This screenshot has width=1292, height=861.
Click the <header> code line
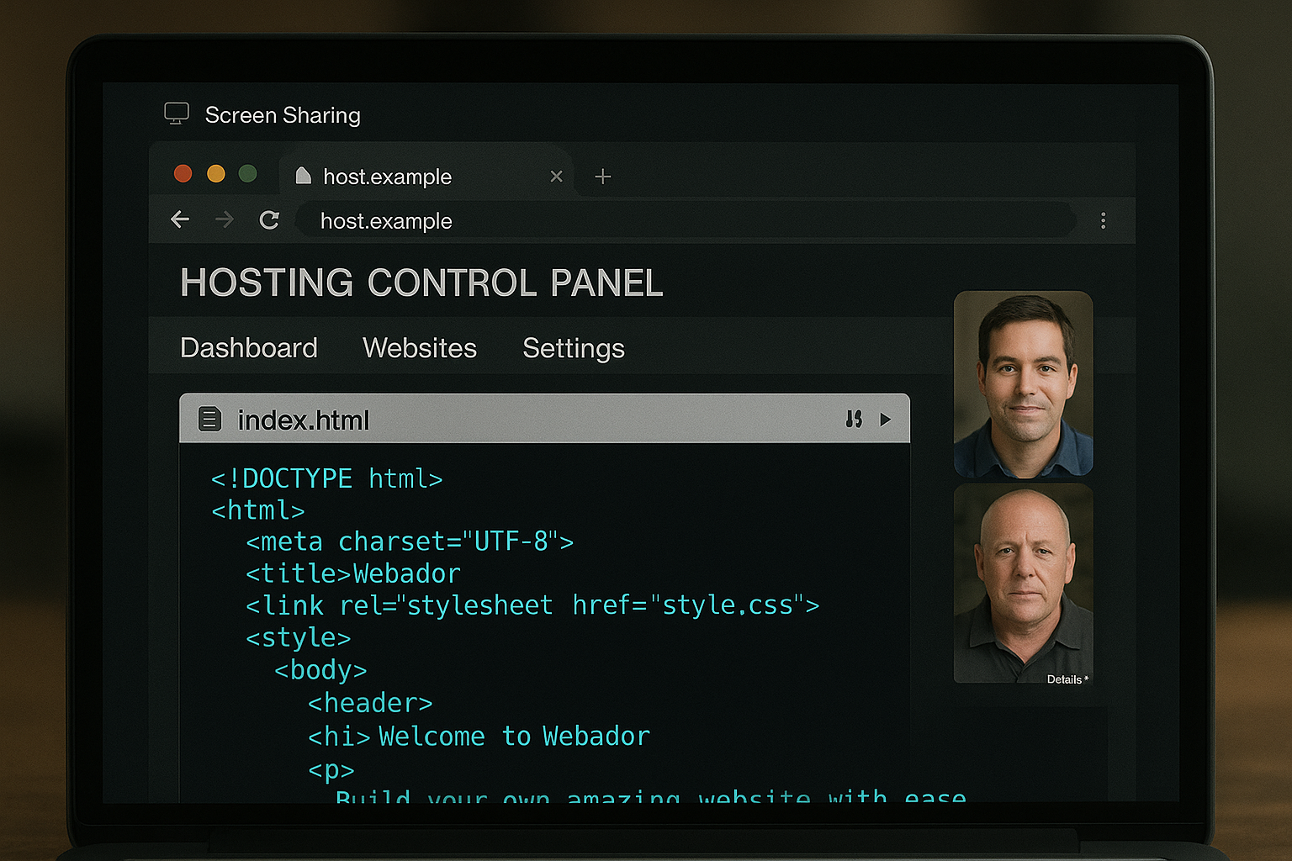point(370,703)
